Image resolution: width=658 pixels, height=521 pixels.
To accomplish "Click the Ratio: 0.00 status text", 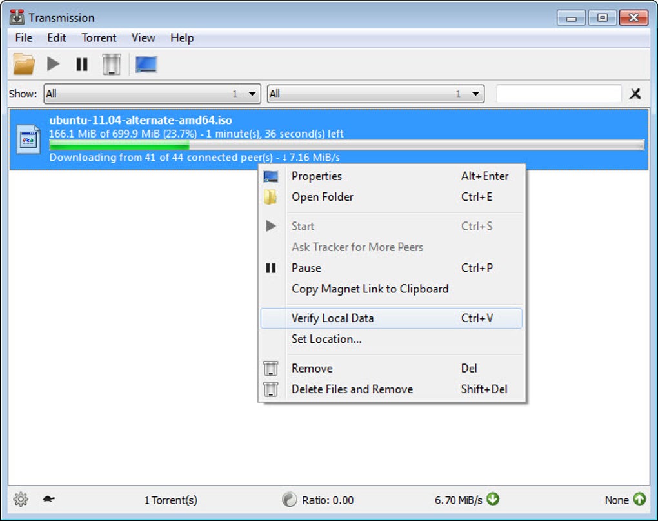I will (327, 500).
